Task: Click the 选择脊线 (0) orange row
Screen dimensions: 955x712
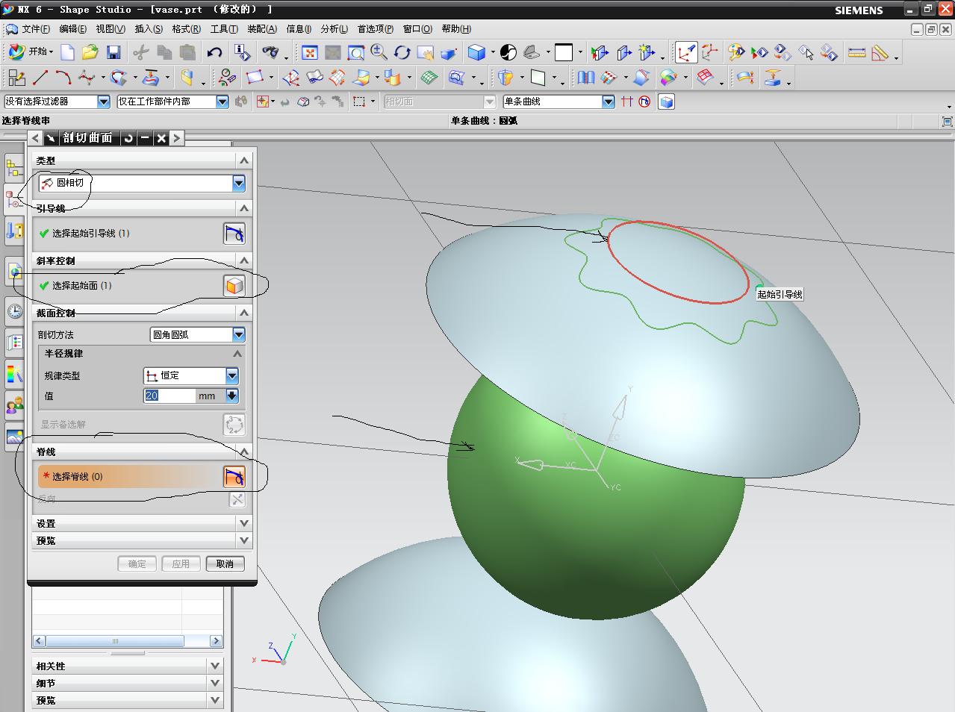Action: 131,477
